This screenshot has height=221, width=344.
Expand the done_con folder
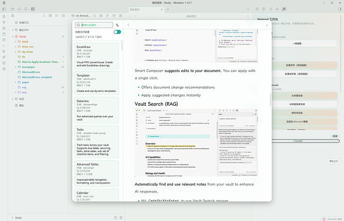tap(15, 47)
